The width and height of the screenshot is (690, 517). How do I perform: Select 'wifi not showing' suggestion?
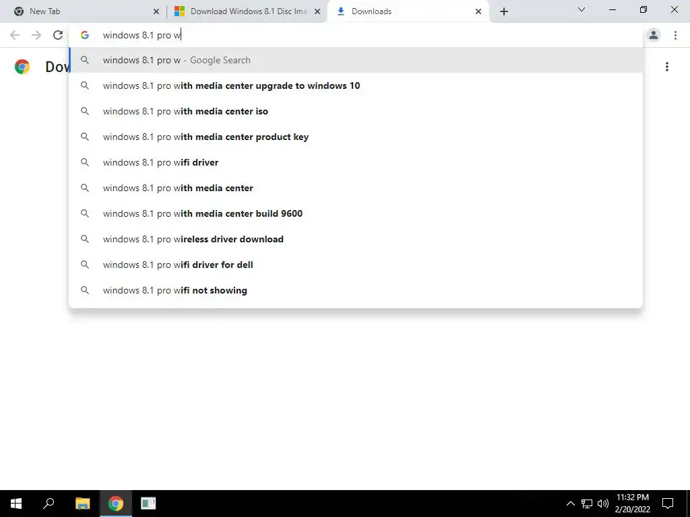click(x=356, y=290)
